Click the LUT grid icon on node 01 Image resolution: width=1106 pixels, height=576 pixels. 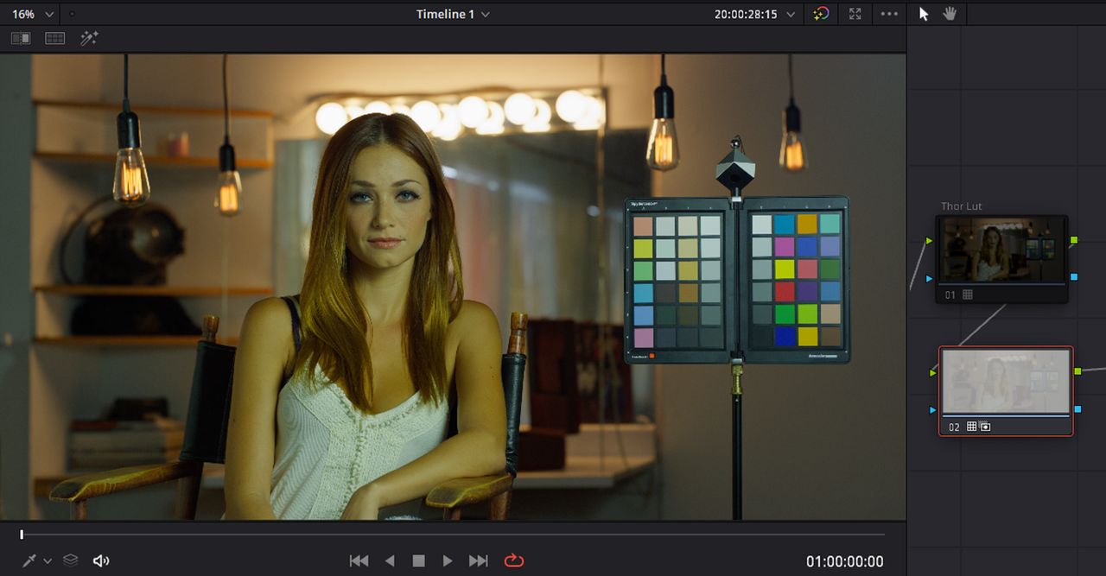pos(968,294)
